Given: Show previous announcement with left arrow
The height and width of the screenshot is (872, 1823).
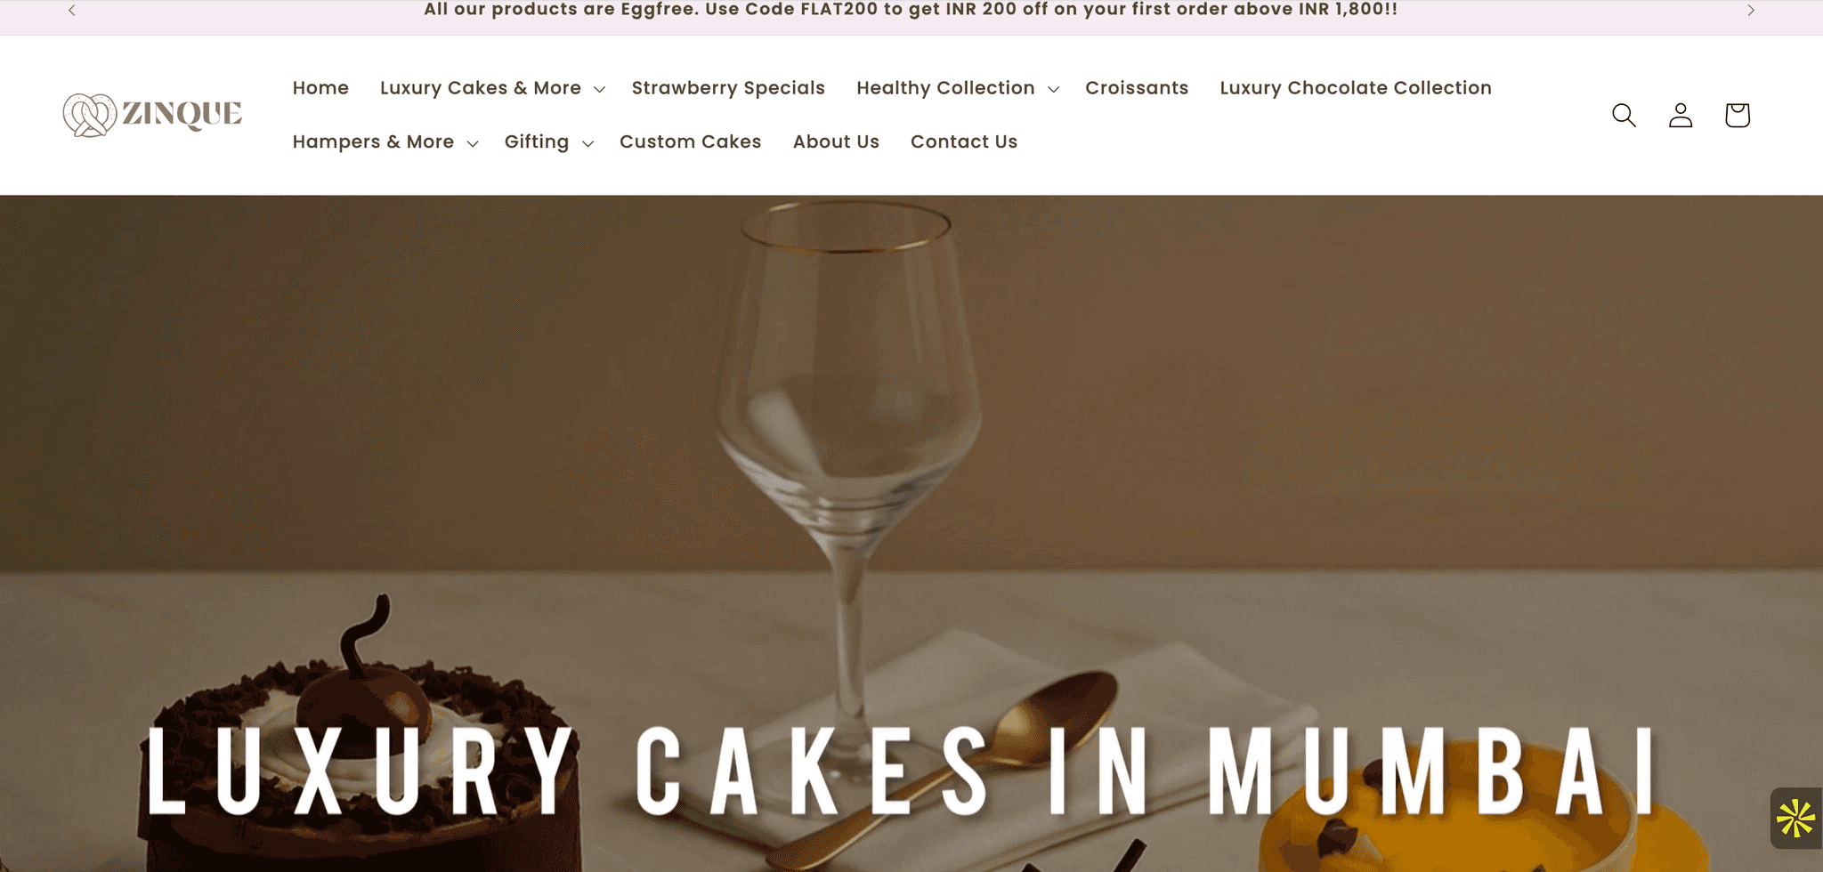Looking at the screenshot, I should [x=72, y=10].
